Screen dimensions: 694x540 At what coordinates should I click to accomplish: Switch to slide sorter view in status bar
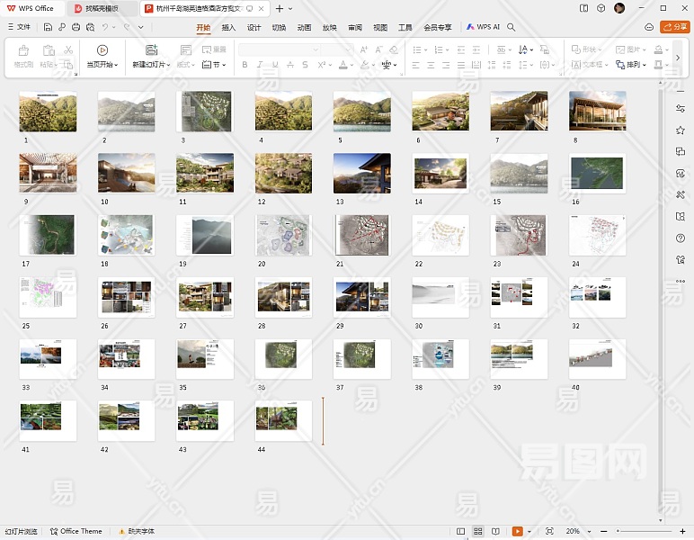(478, 532)
